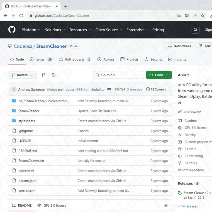The width and height of the screenshot is (212, 212).
Task: Open the Pull requests tab
Action: 75,59
